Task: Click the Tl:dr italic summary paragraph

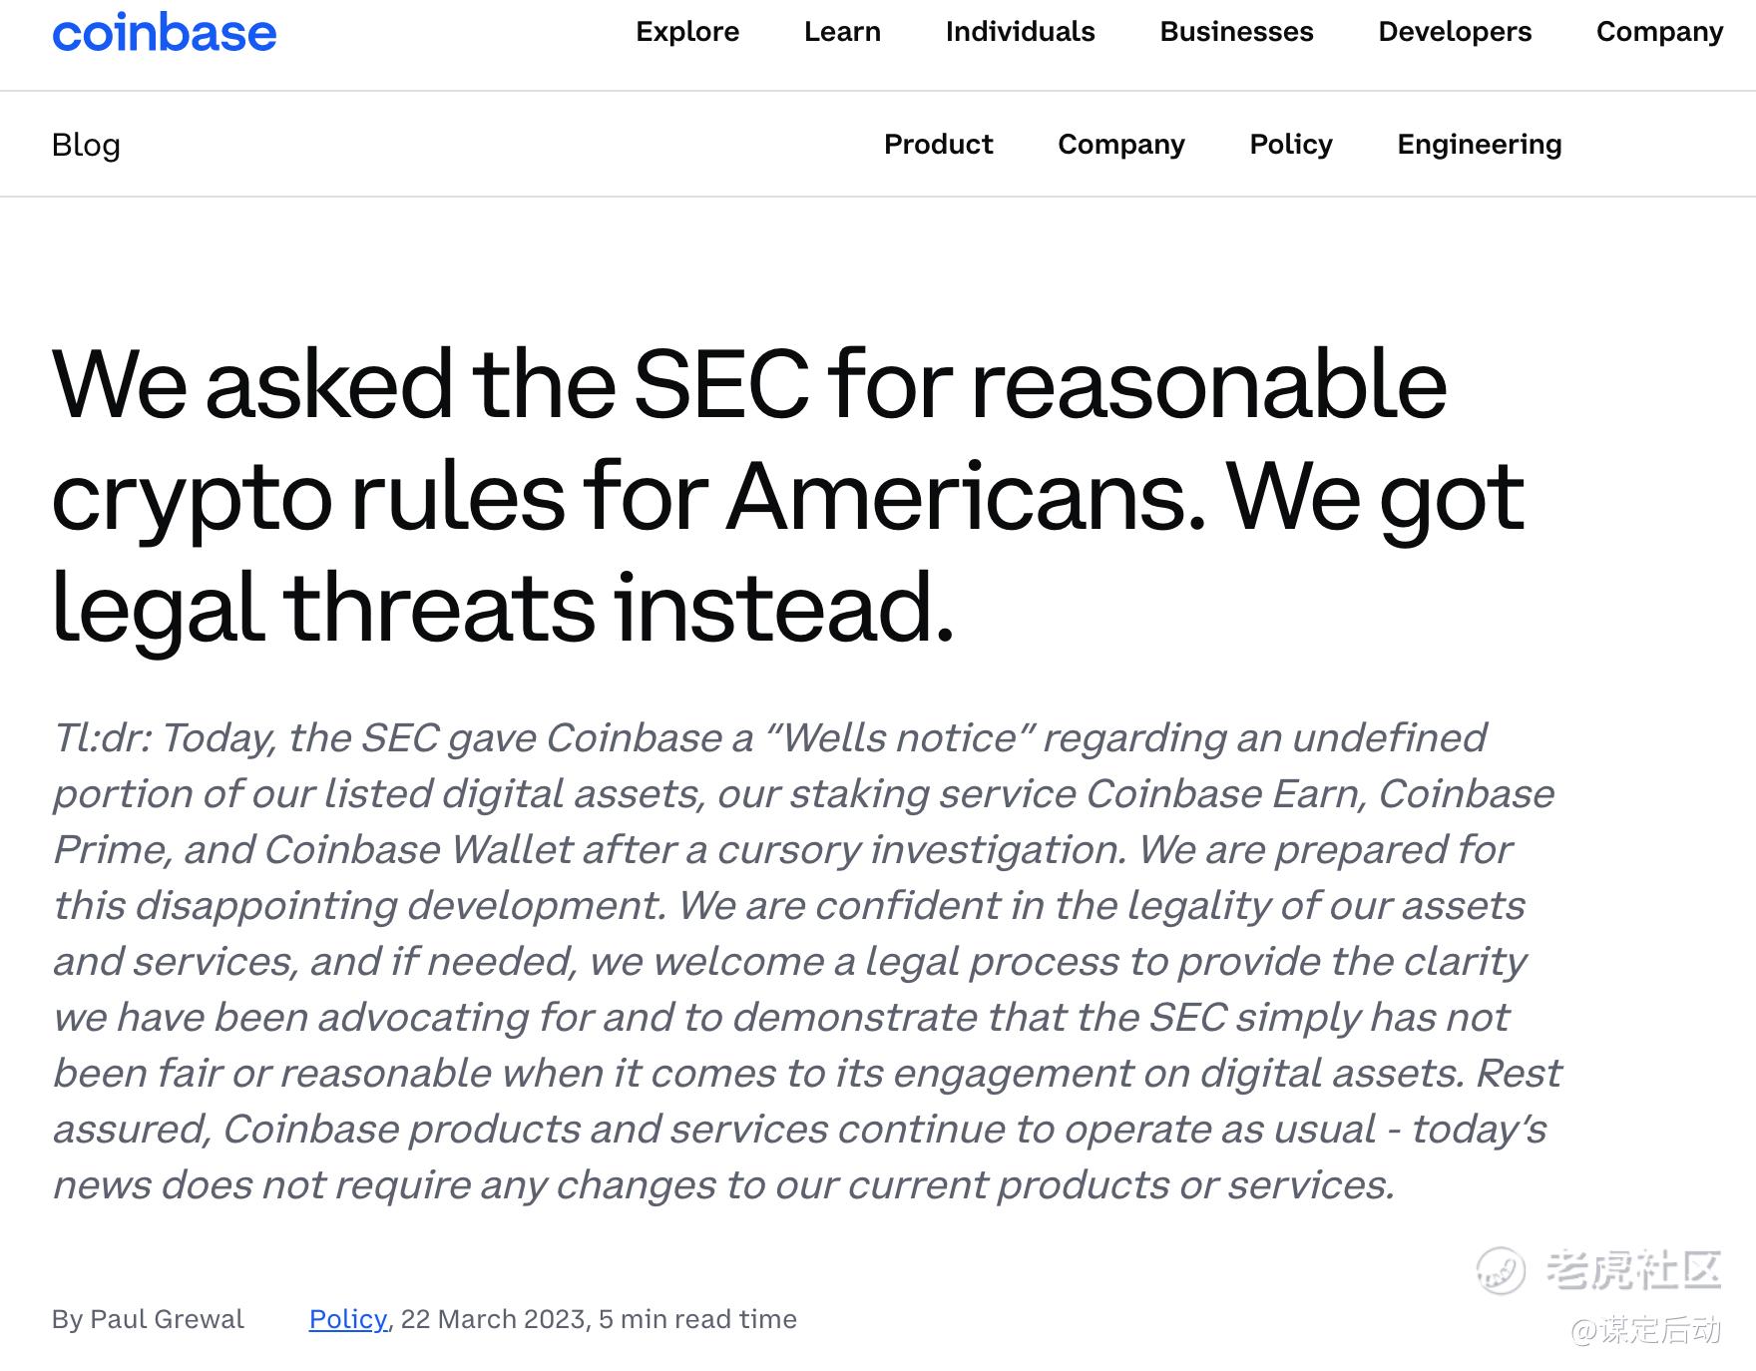Action: [x=798, y=961]
